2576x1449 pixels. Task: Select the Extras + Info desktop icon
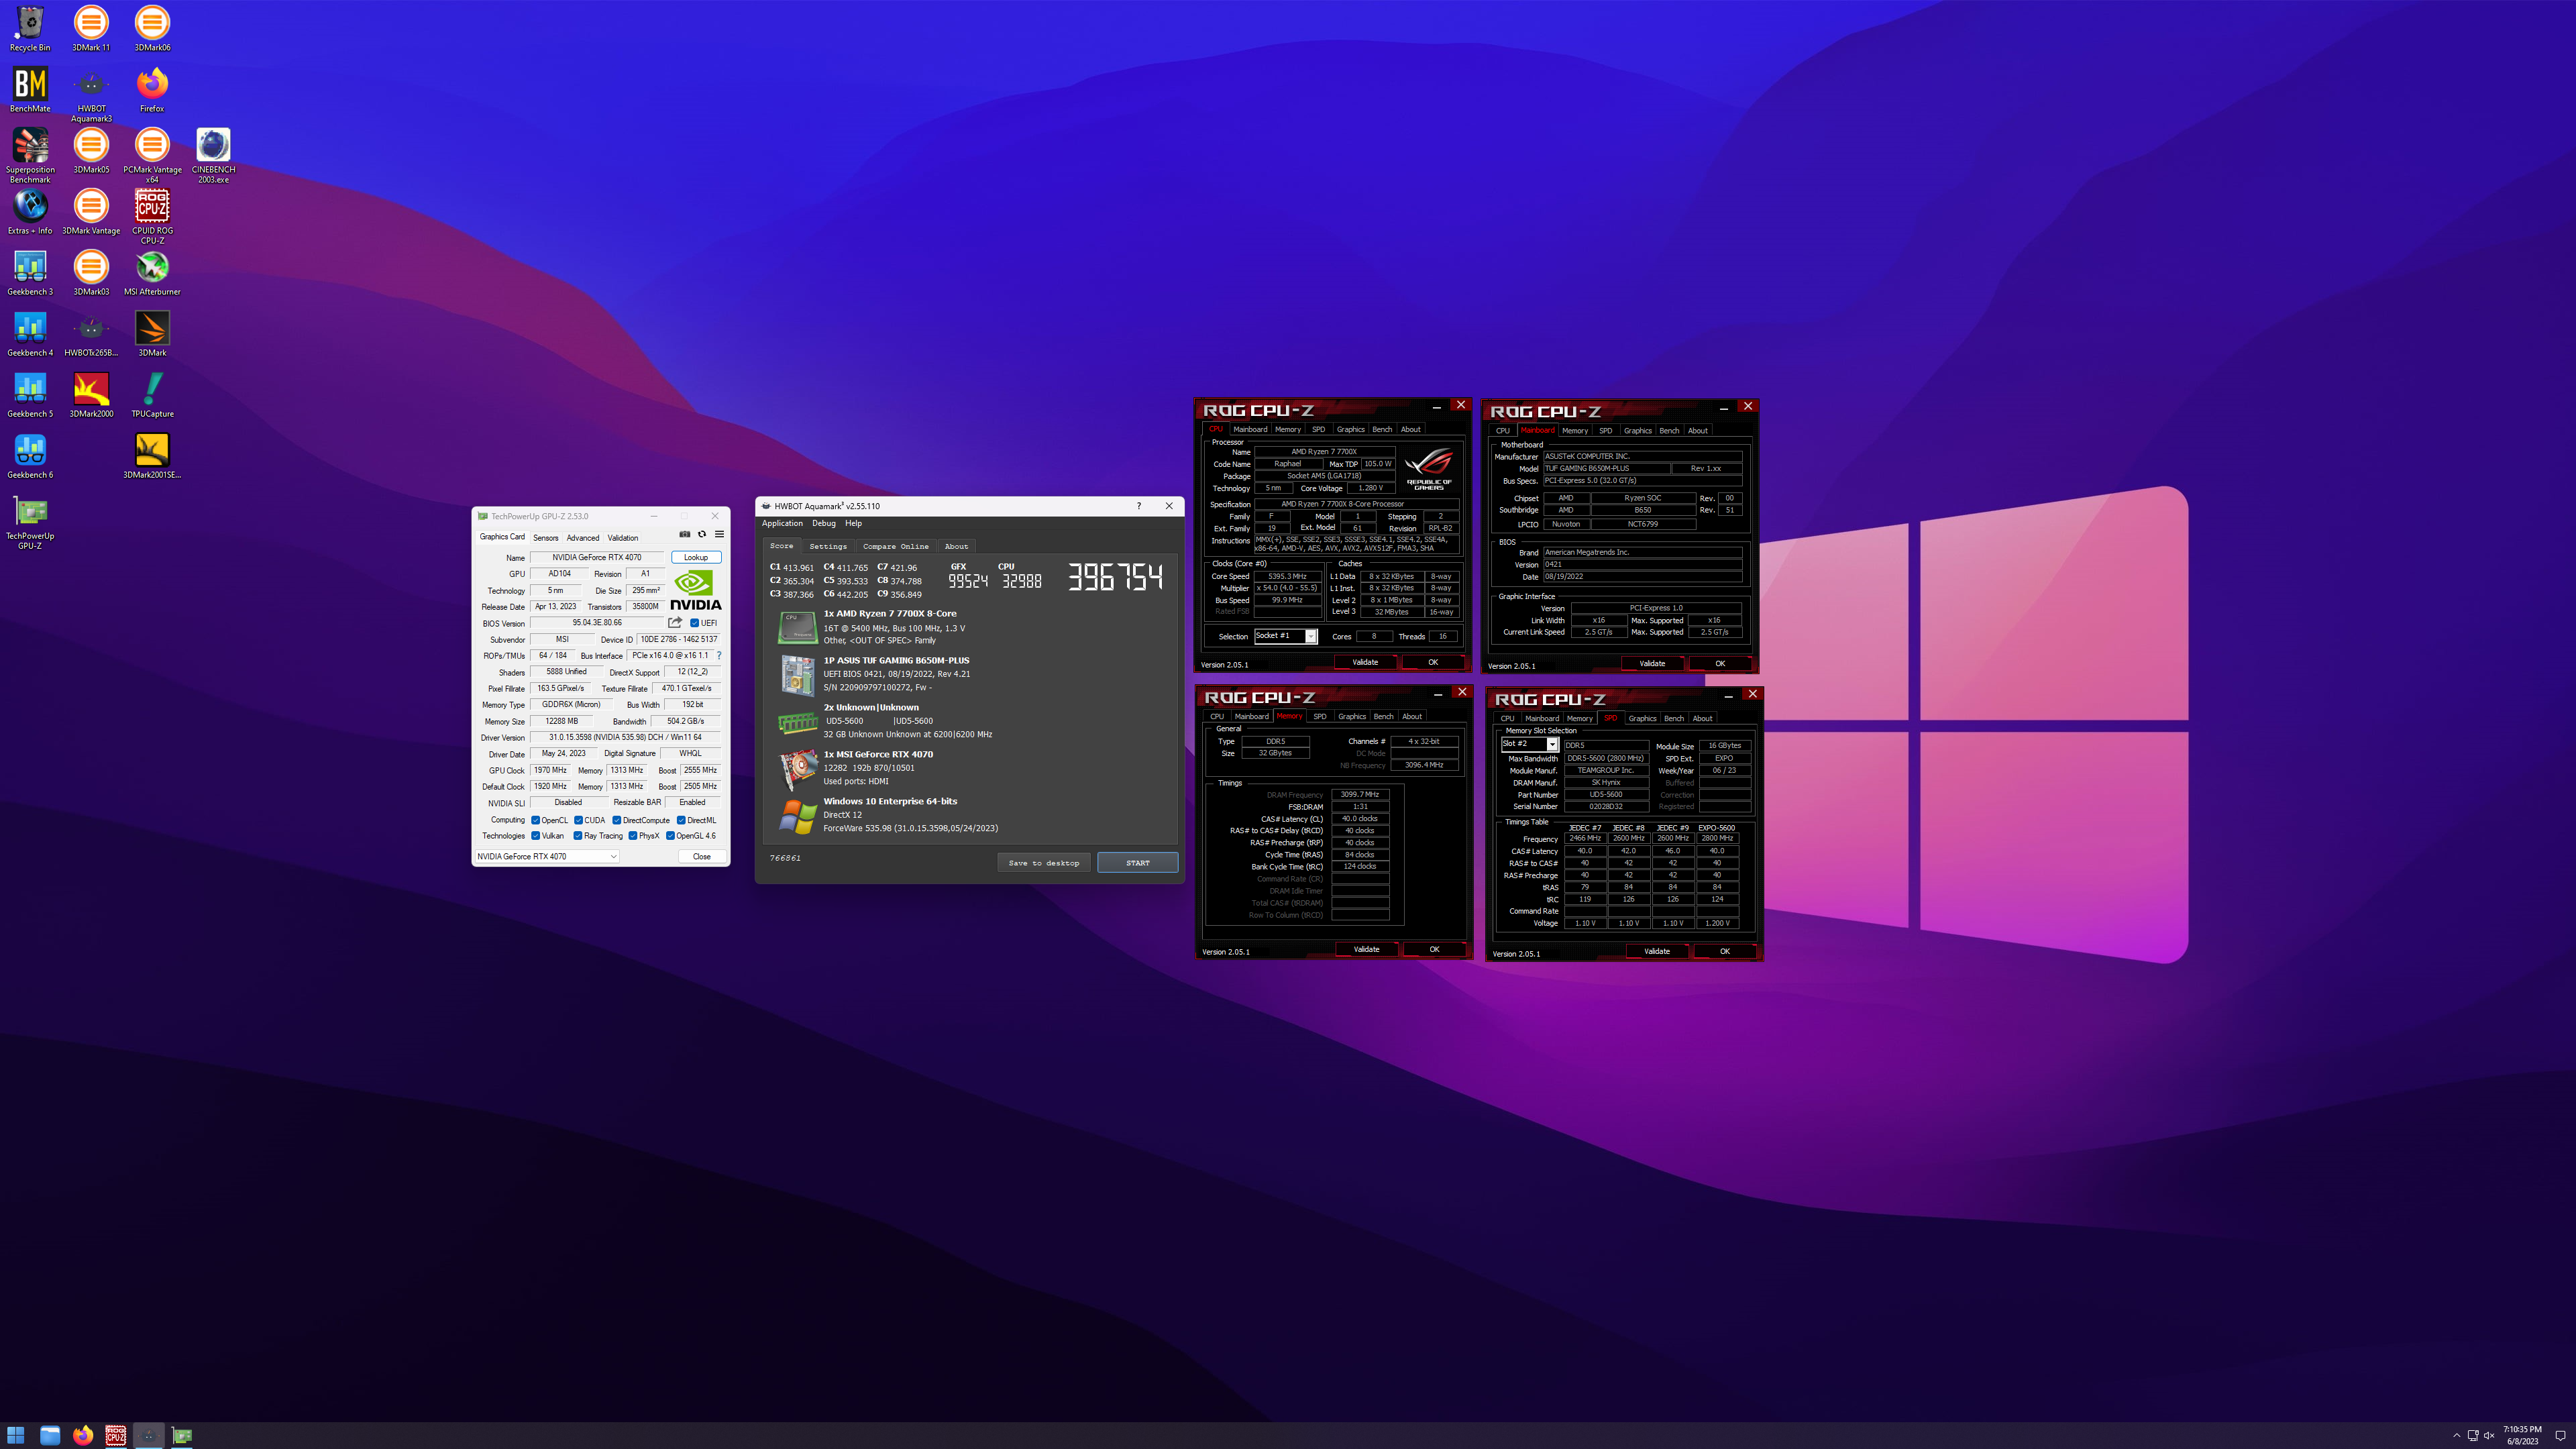coord(30,212)
